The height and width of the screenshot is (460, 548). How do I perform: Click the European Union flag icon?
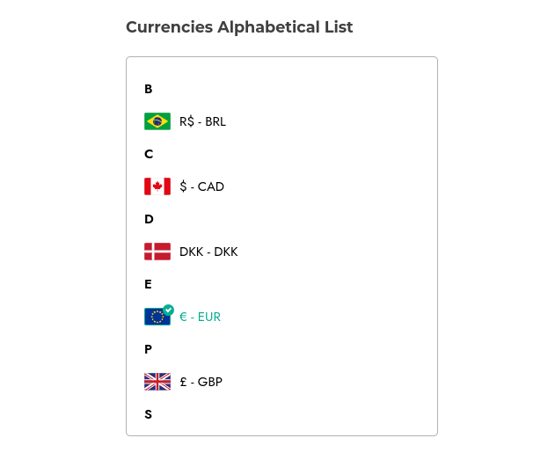coord(157,317)
